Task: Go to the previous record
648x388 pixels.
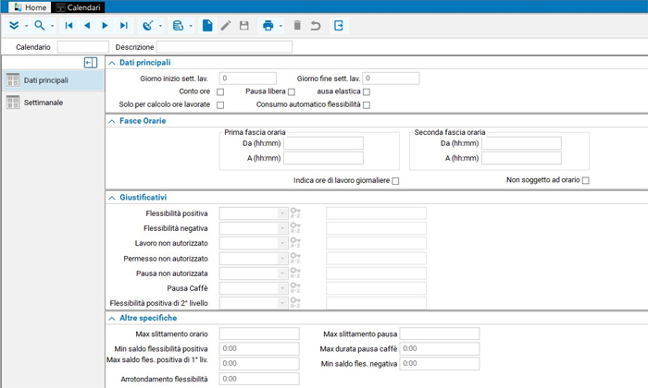Action: 87,26
